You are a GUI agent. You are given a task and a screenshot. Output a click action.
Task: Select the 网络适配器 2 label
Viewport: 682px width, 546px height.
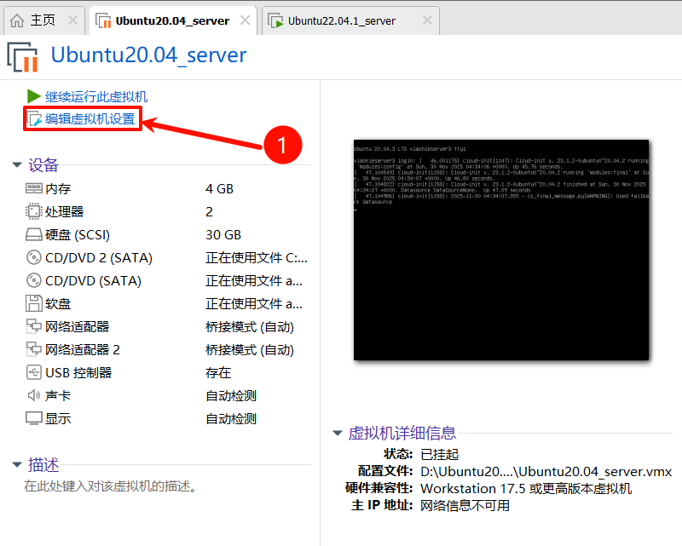click(x=83, y=350)
